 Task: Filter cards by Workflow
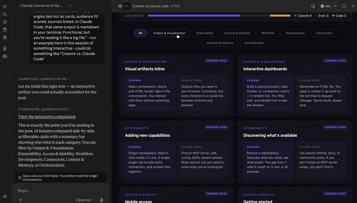[268, 33]
